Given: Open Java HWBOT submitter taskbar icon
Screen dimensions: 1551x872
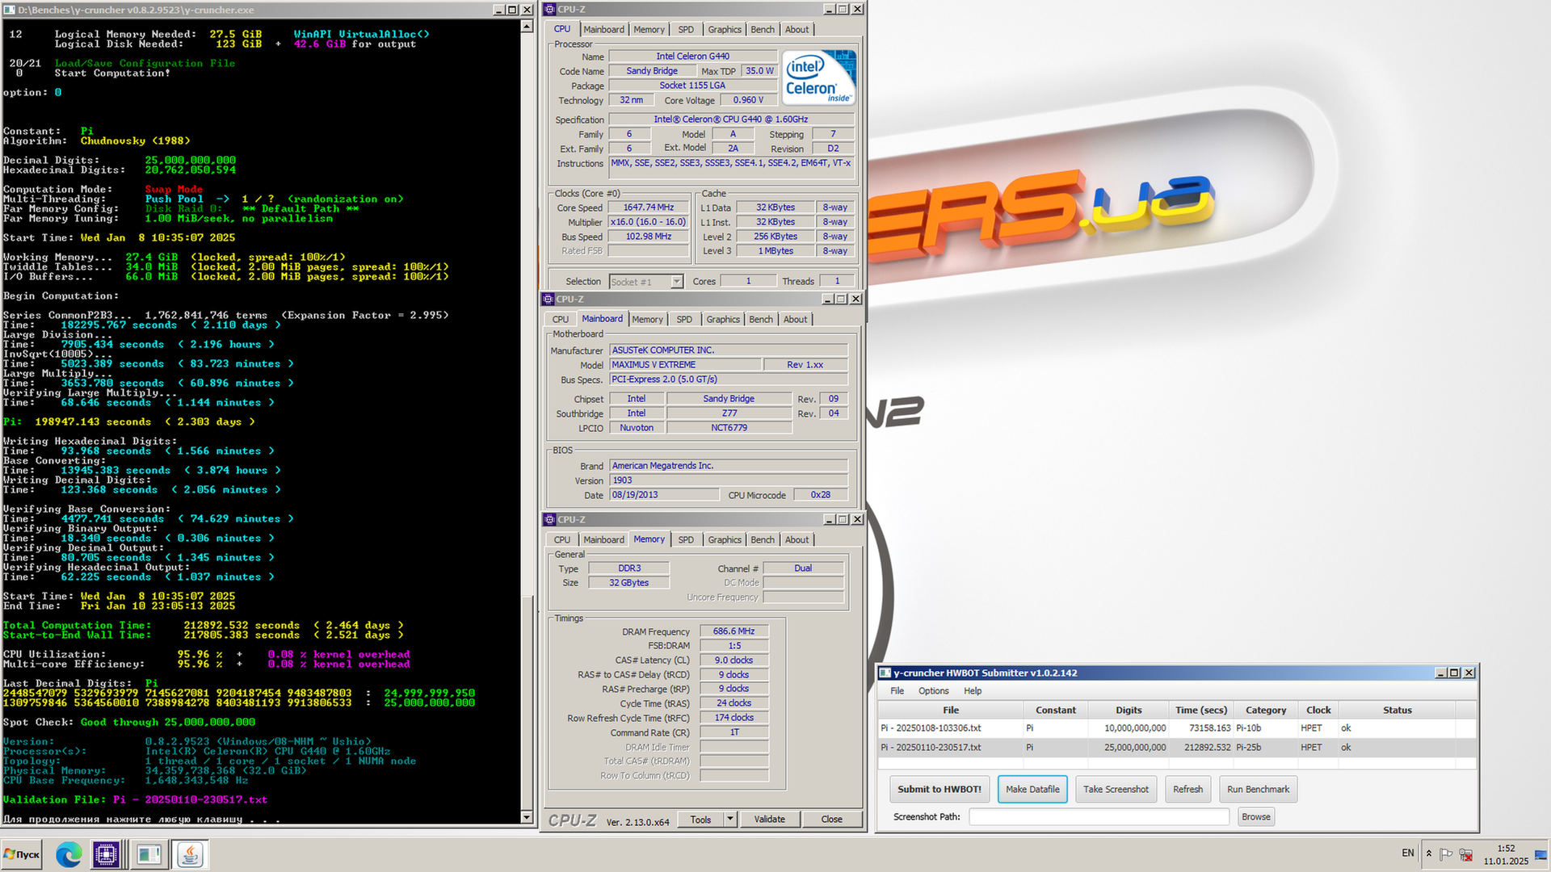Looking at the screenshot, I should pyautogui.click(x=190, y=854).
